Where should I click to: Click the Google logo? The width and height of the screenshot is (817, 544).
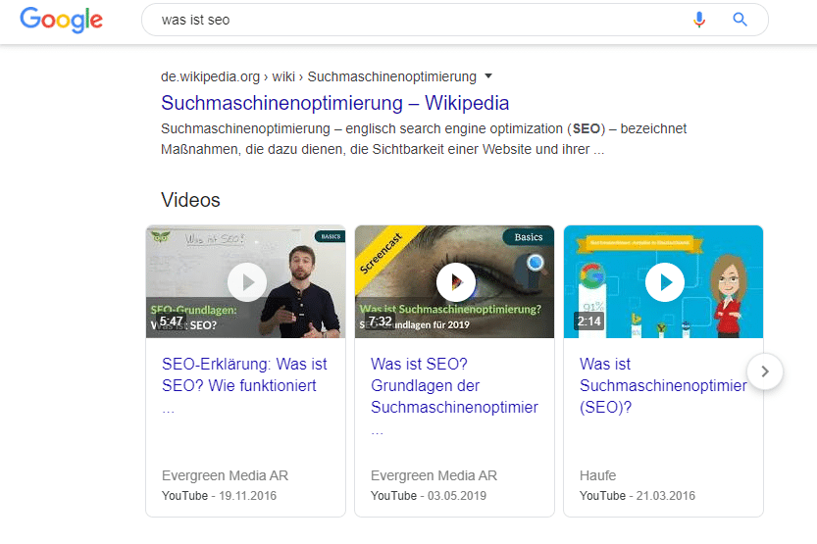(62, 20)
